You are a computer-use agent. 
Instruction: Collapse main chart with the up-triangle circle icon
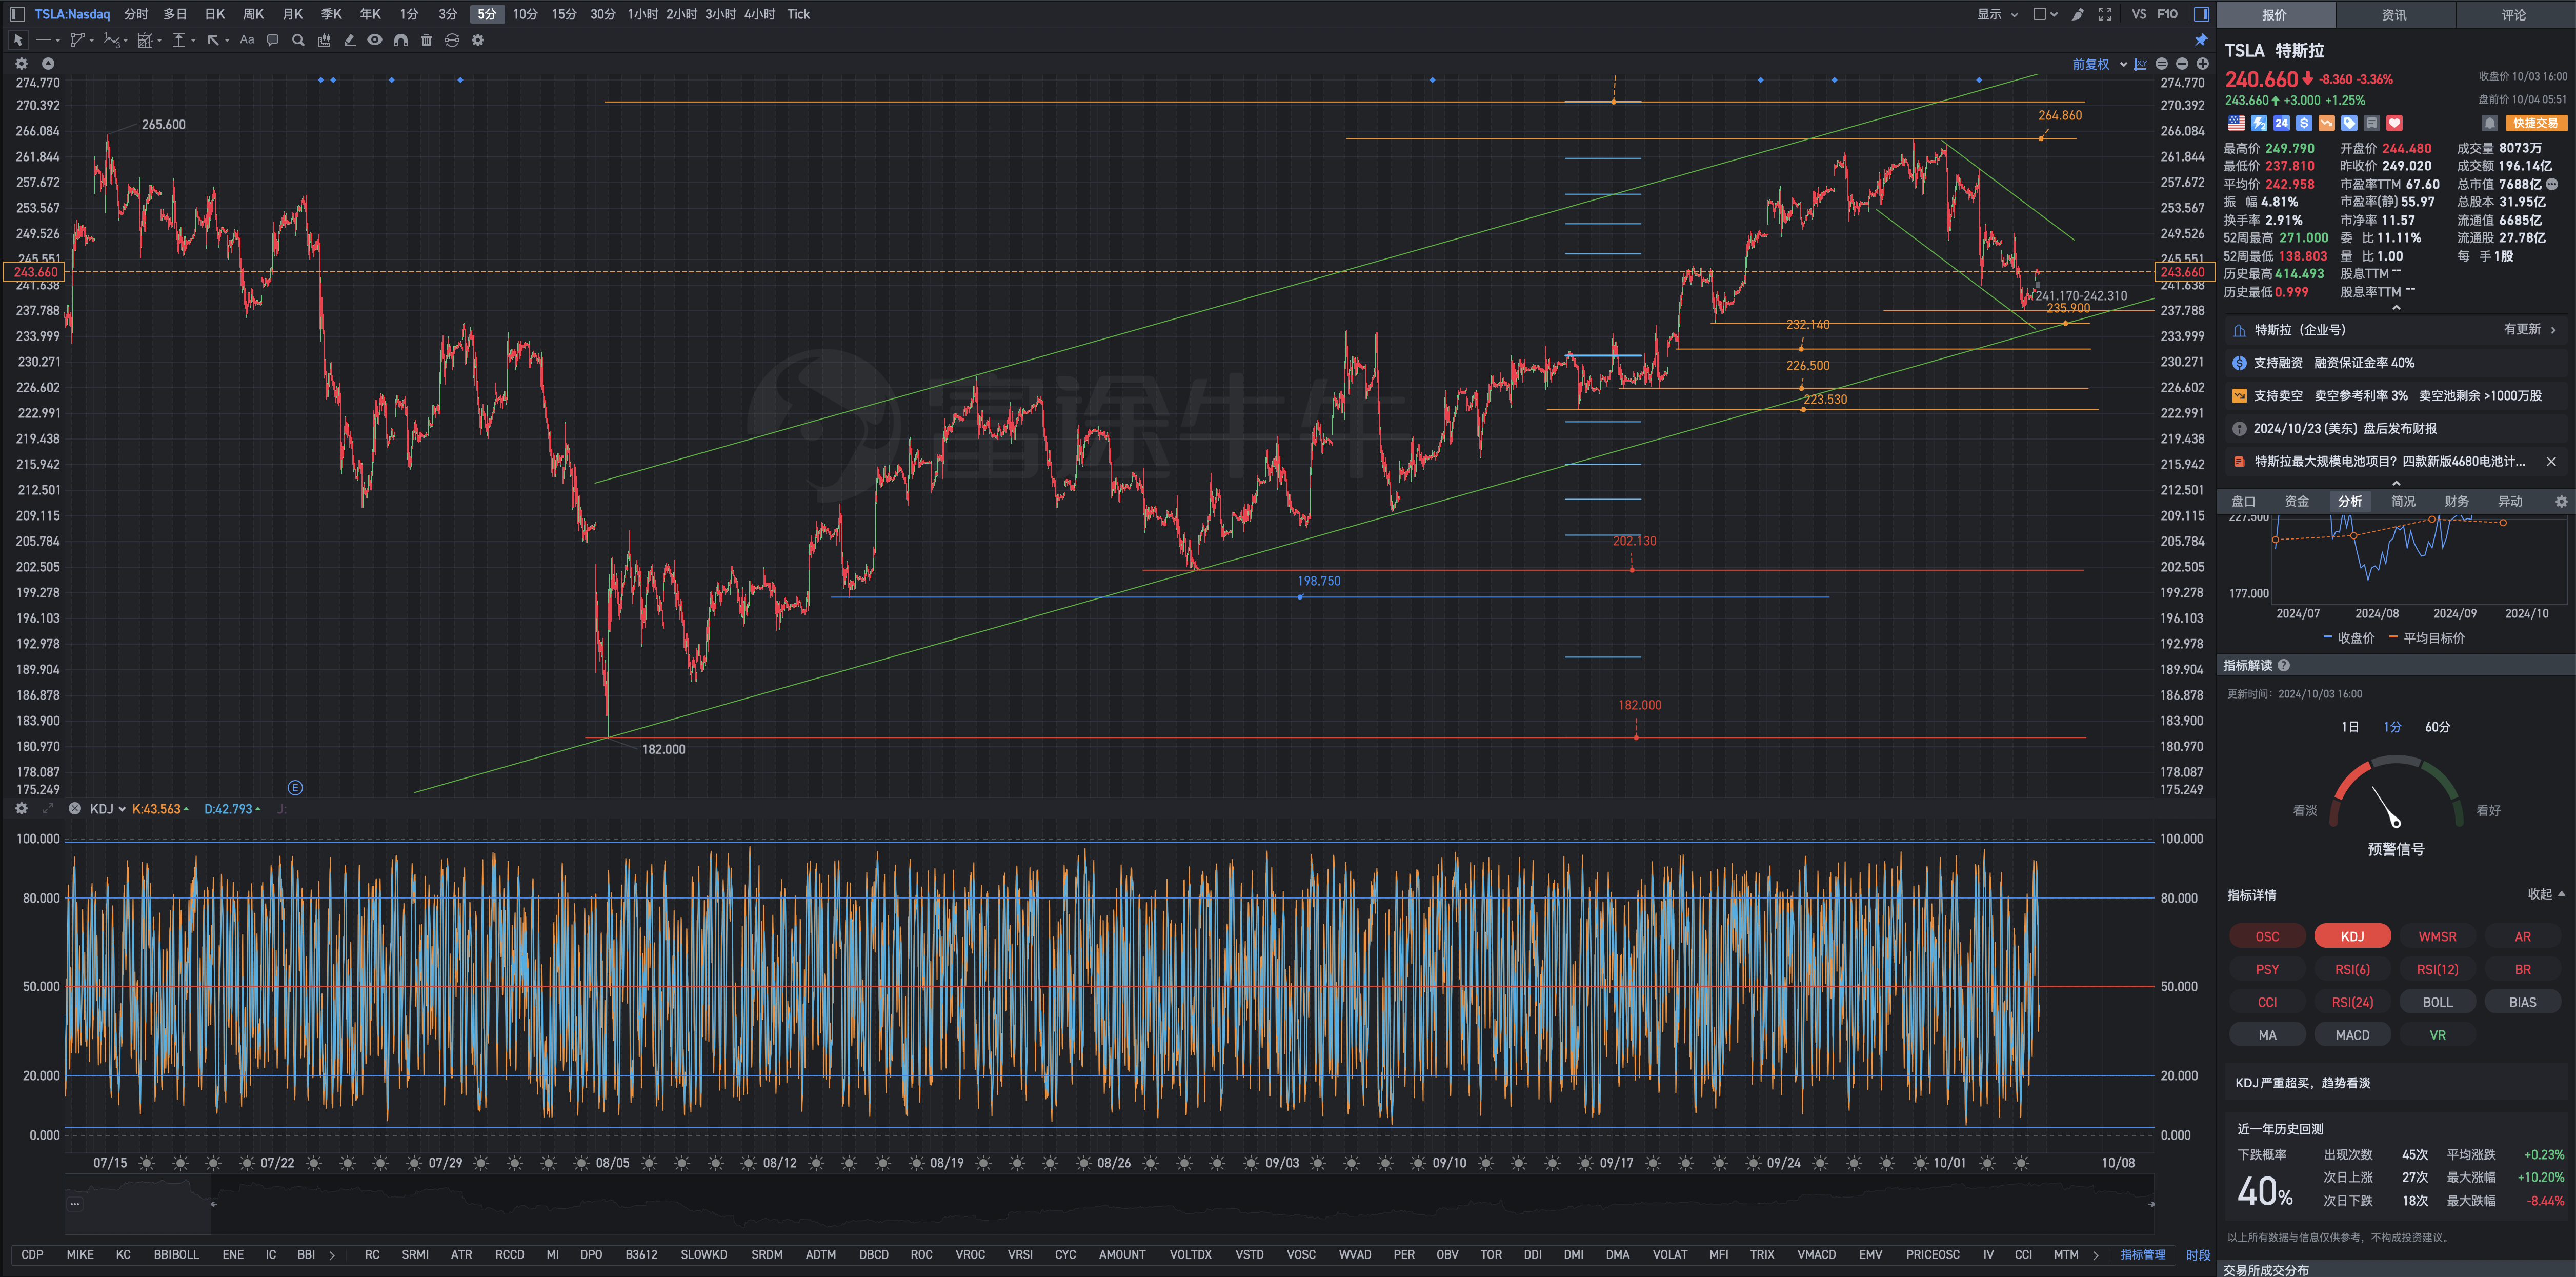coord(48,63)
